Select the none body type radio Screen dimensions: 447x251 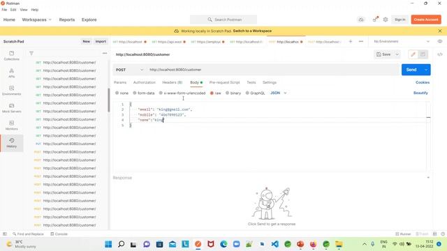click(x=117, y=93)
